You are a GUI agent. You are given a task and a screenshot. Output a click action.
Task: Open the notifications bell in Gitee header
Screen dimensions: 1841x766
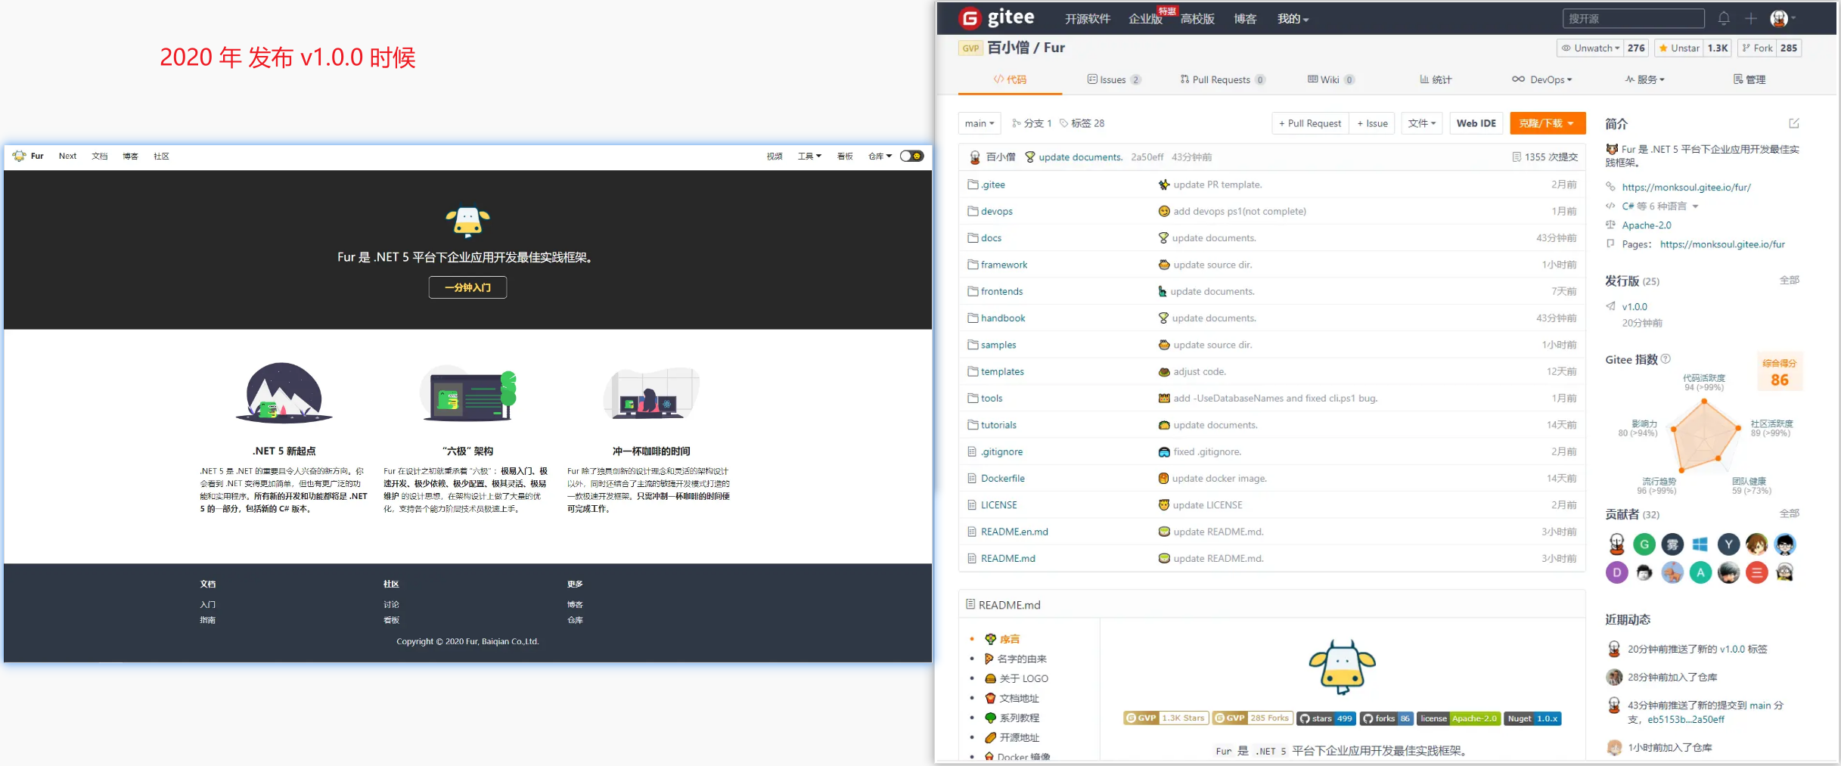click(1724, 18)
